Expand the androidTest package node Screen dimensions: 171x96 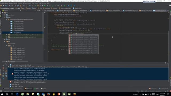pyautogui.click(x=7, y=35)
